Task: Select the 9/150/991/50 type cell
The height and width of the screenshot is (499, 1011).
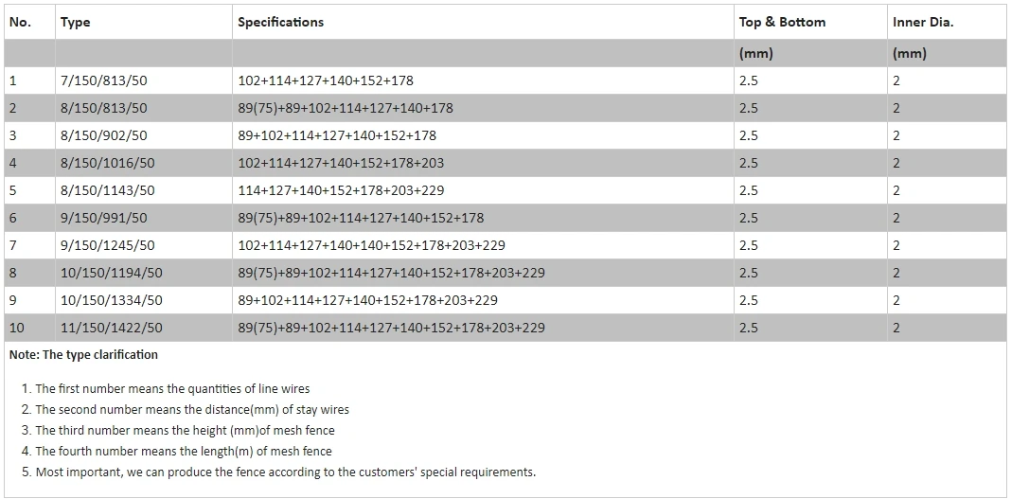Action: 103,218
